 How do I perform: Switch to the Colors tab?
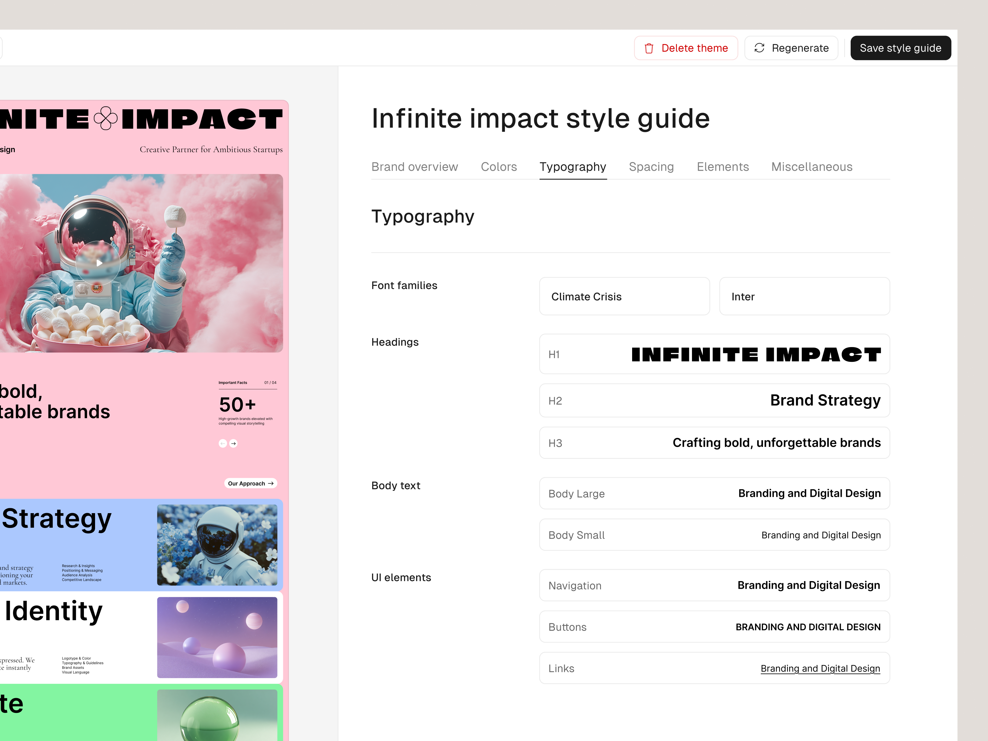click(499, 167)
